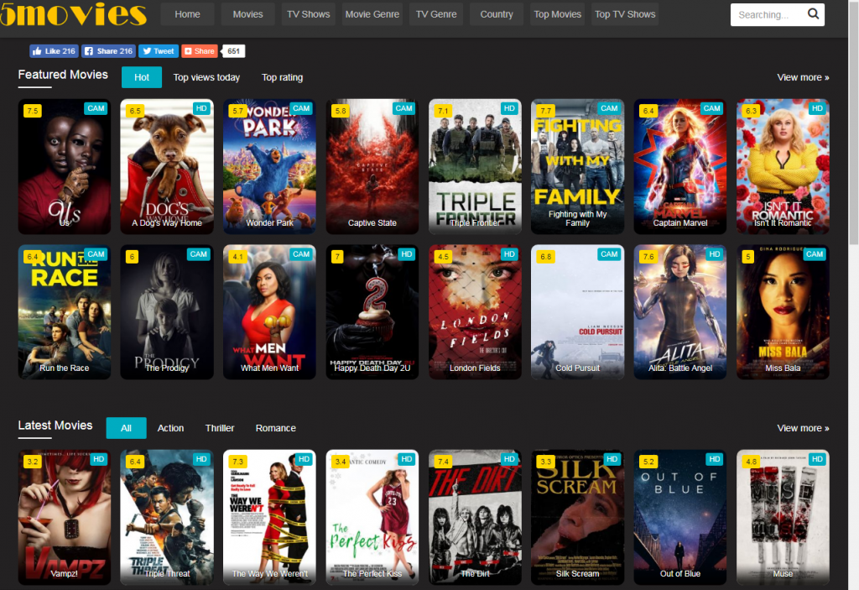The height and width of the screenshot is (590, 859).
Task: Open the Wonder Park poster
Action: point(269,166)
